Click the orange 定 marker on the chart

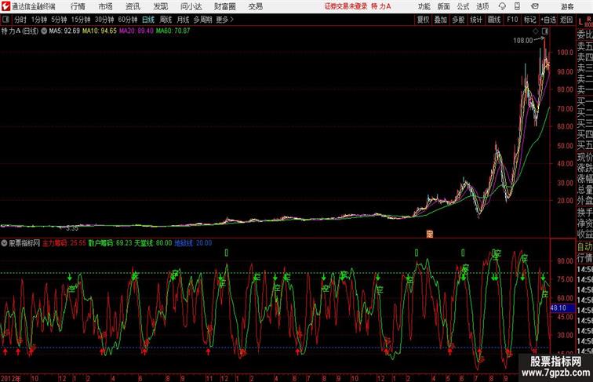(x=430, y=234)
